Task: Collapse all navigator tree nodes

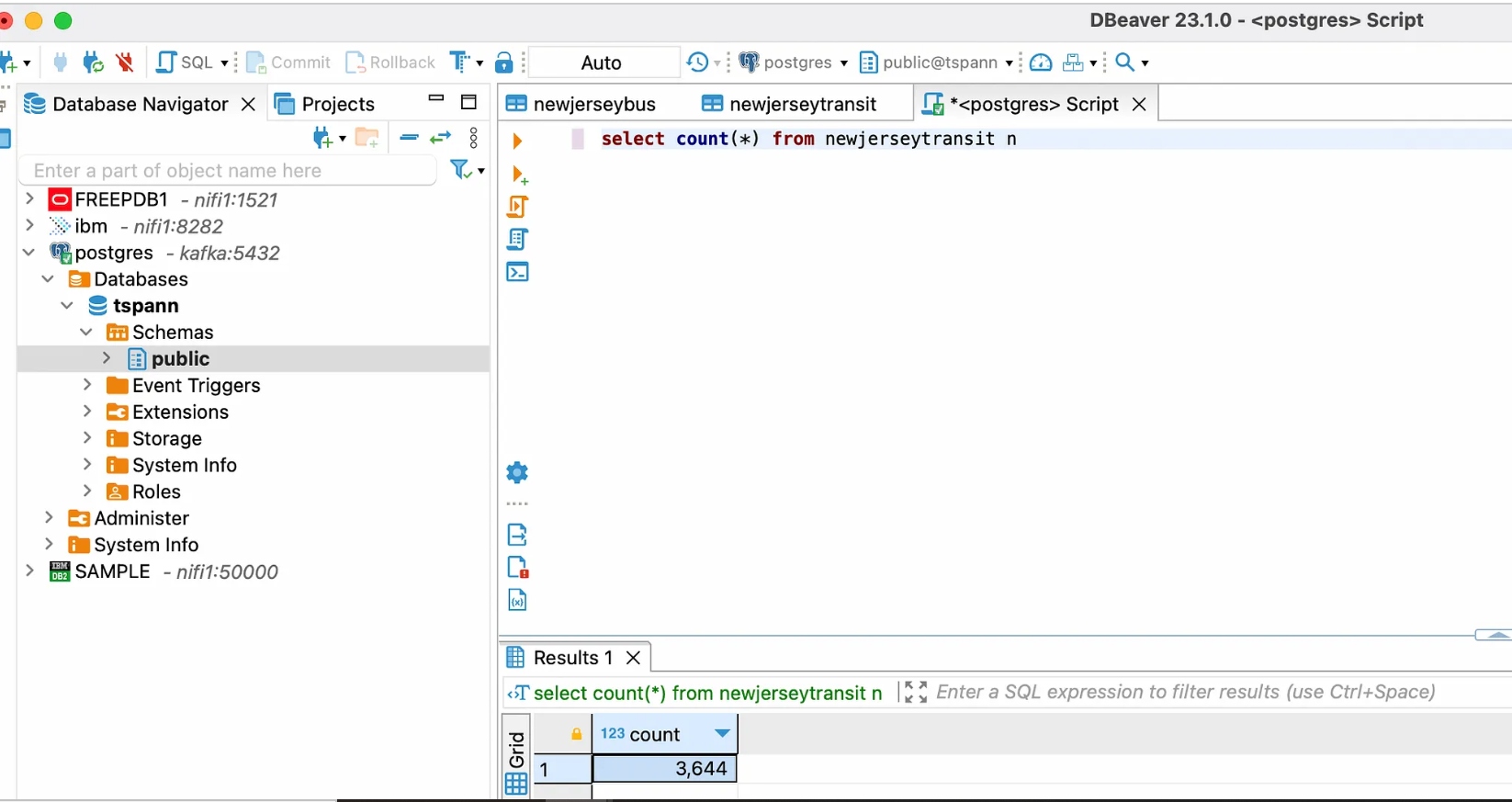Action: [410, 138]
